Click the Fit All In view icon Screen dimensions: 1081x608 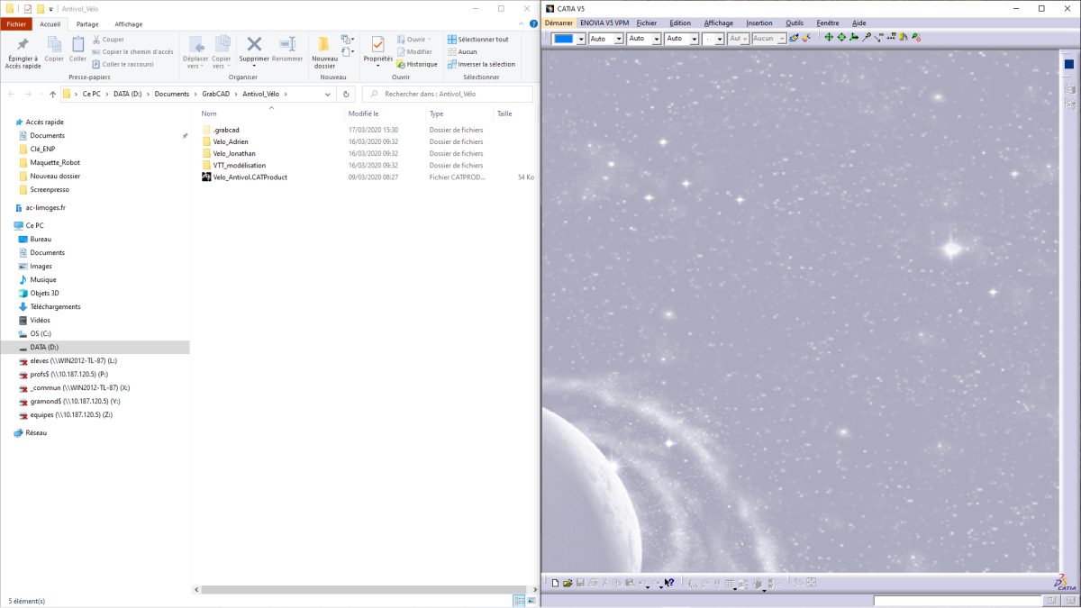click(x=841, y=37)
